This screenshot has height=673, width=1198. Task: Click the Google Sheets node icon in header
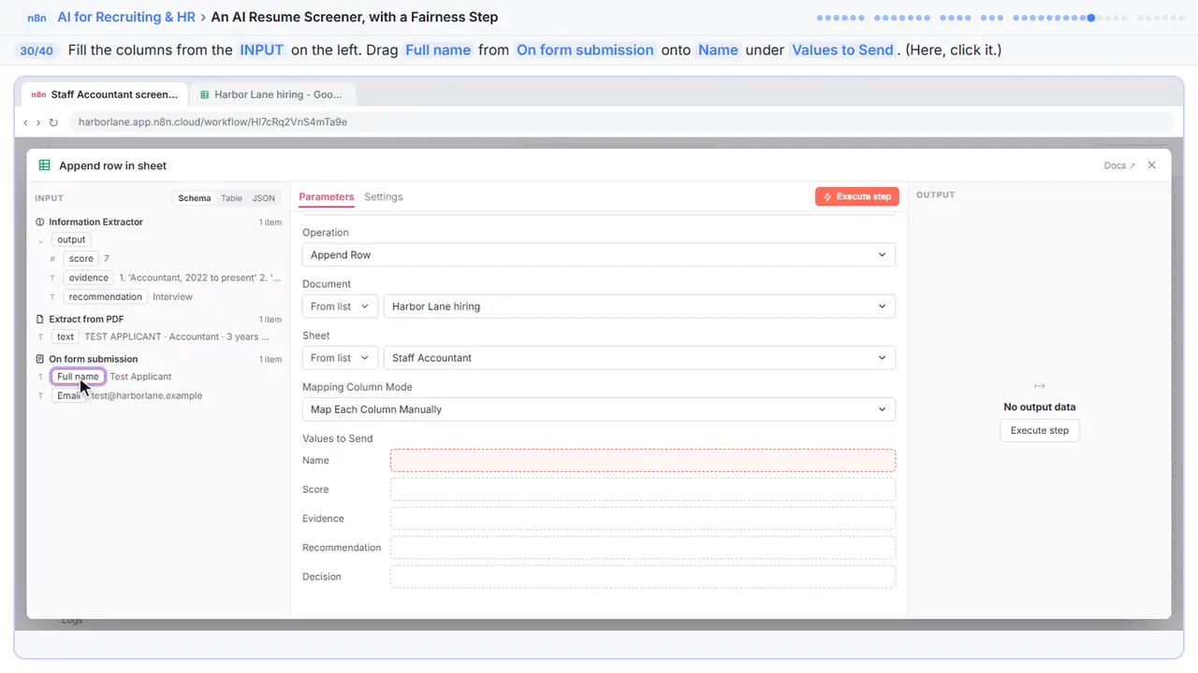(x=44, y=165)
